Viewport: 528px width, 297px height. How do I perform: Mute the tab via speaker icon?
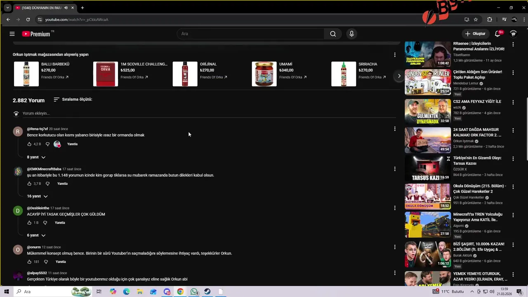66,8
